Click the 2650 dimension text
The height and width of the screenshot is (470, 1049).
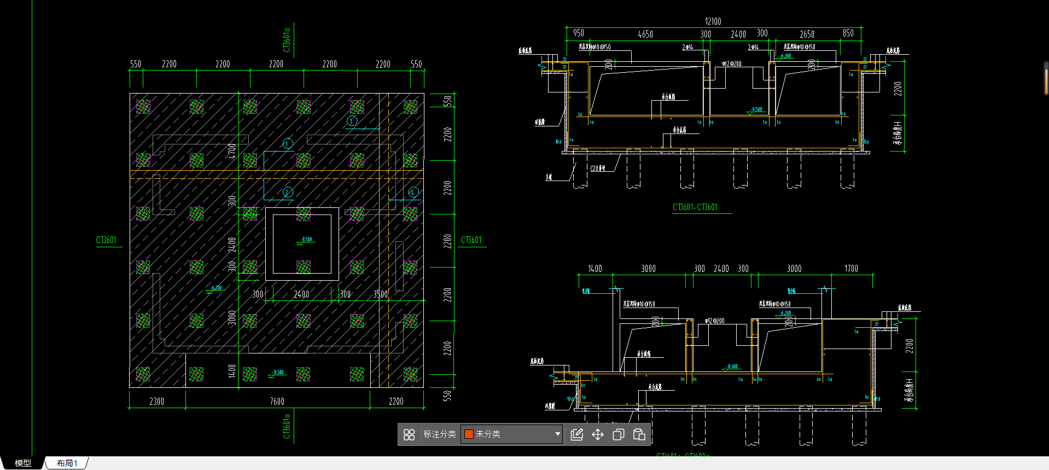pyautogui.click(x=807, y=34)
